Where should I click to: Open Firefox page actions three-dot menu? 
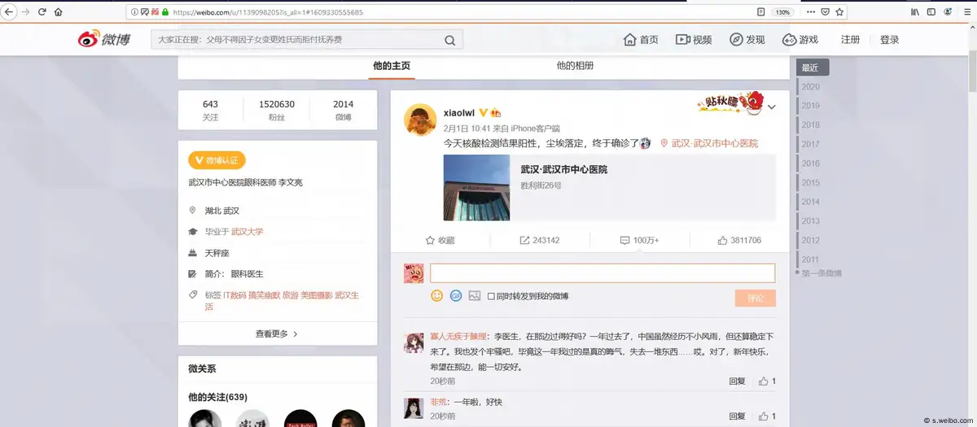click(810, 12)
